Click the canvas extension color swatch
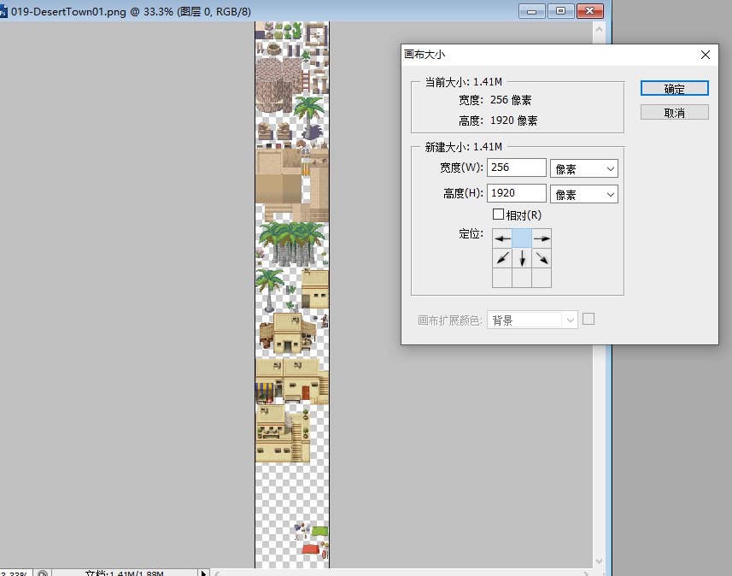732x576 pixels. tap(589, 319)
